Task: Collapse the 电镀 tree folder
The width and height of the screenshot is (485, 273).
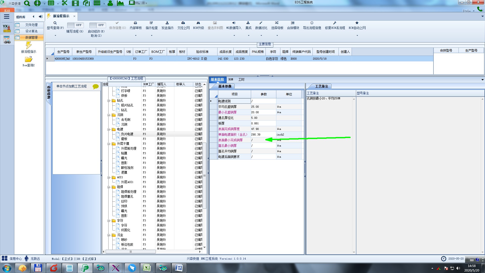Action: point(109,129)
